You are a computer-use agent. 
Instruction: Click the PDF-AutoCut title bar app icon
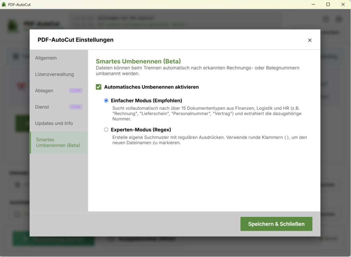[4, 4]
